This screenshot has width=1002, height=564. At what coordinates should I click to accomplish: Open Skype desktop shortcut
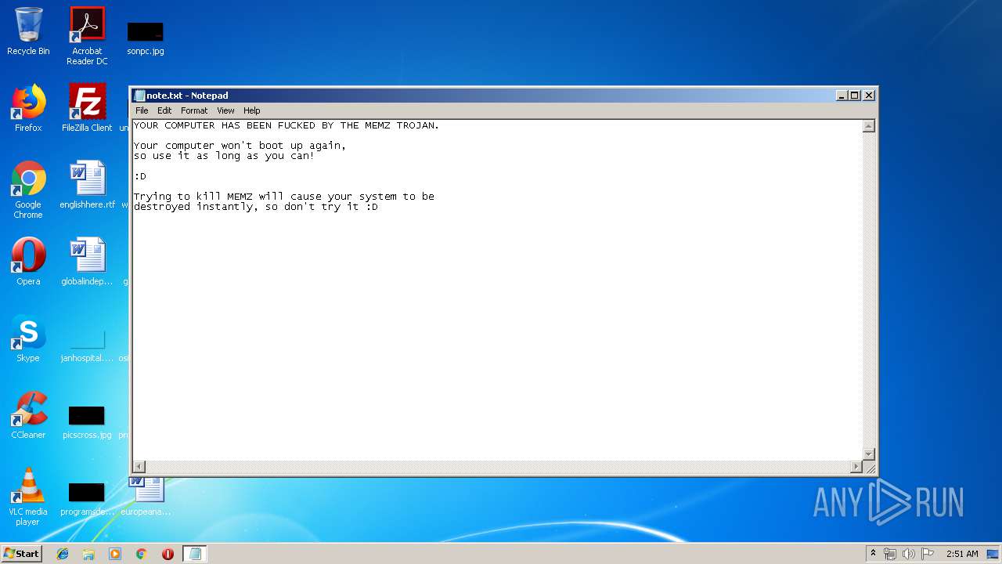tap(28, 338)
